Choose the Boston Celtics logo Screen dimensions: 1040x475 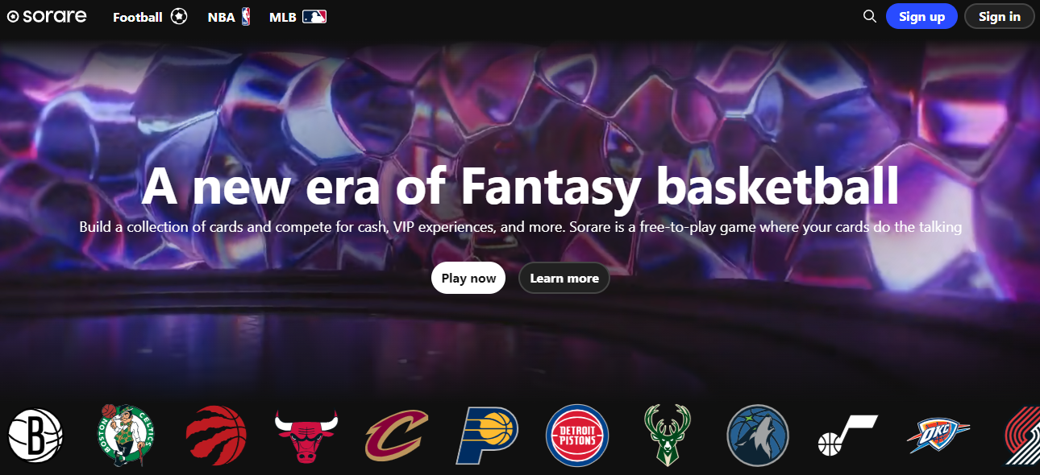tap(126, 436)
